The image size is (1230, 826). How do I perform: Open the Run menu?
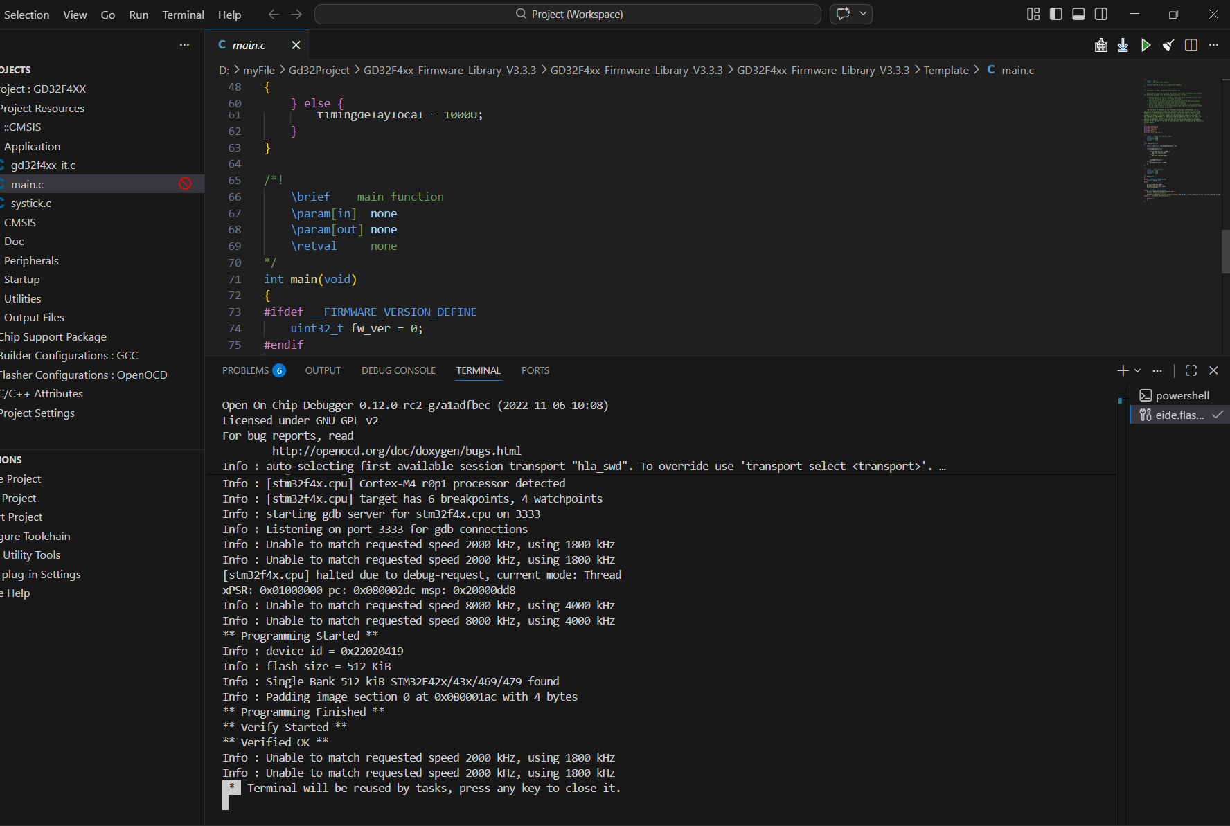(x=139, y=15)
